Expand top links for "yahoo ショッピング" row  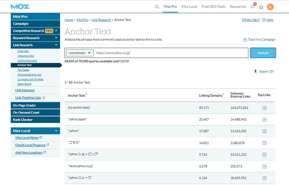(x=264, y=155)
